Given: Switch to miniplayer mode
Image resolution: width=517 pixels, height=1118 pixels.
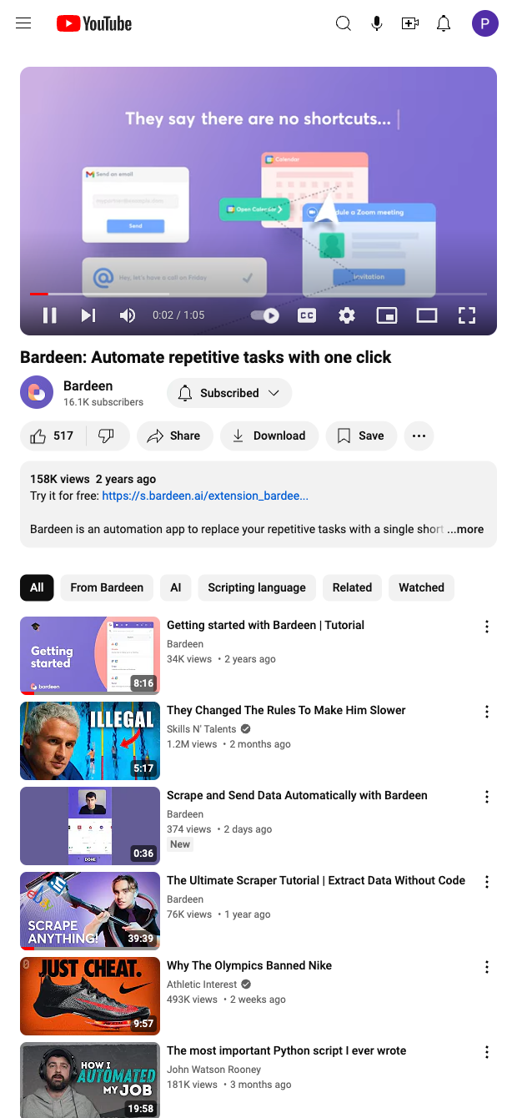Looking at the screenshot, I should tap(387, 315).
